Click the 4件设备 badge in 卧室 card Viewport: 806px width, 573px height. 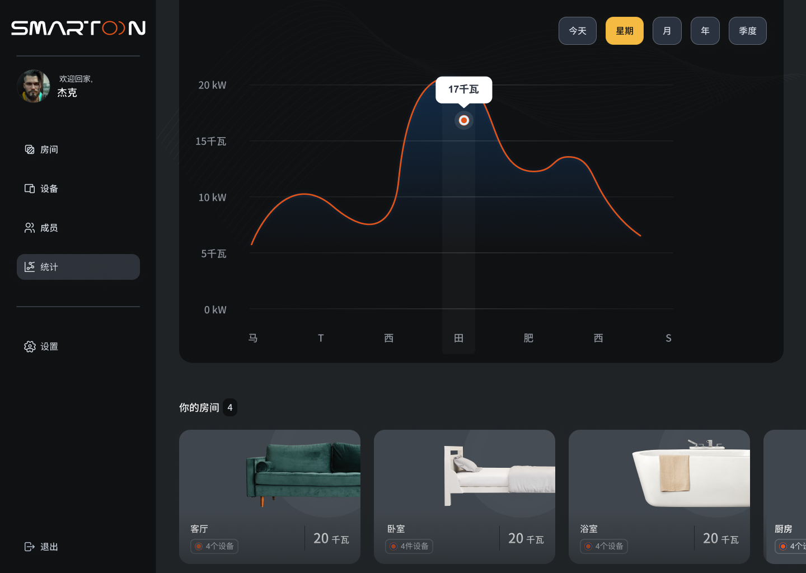click(x=409, y=546)
